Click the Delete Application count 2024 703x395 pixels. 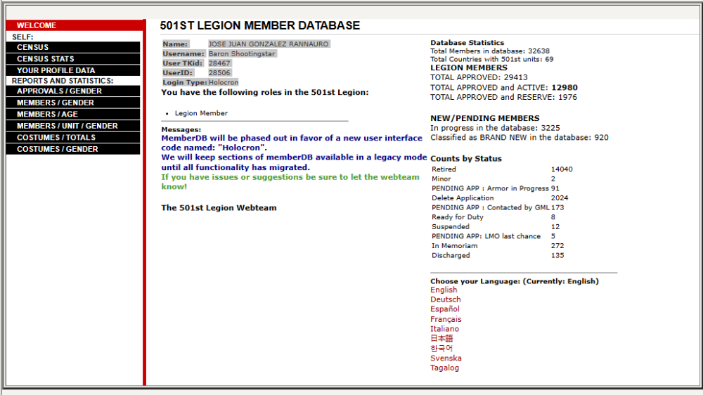(559, 197)
